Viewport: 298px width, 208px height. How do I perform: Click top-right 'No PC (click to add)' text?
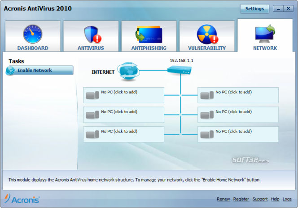233,92
